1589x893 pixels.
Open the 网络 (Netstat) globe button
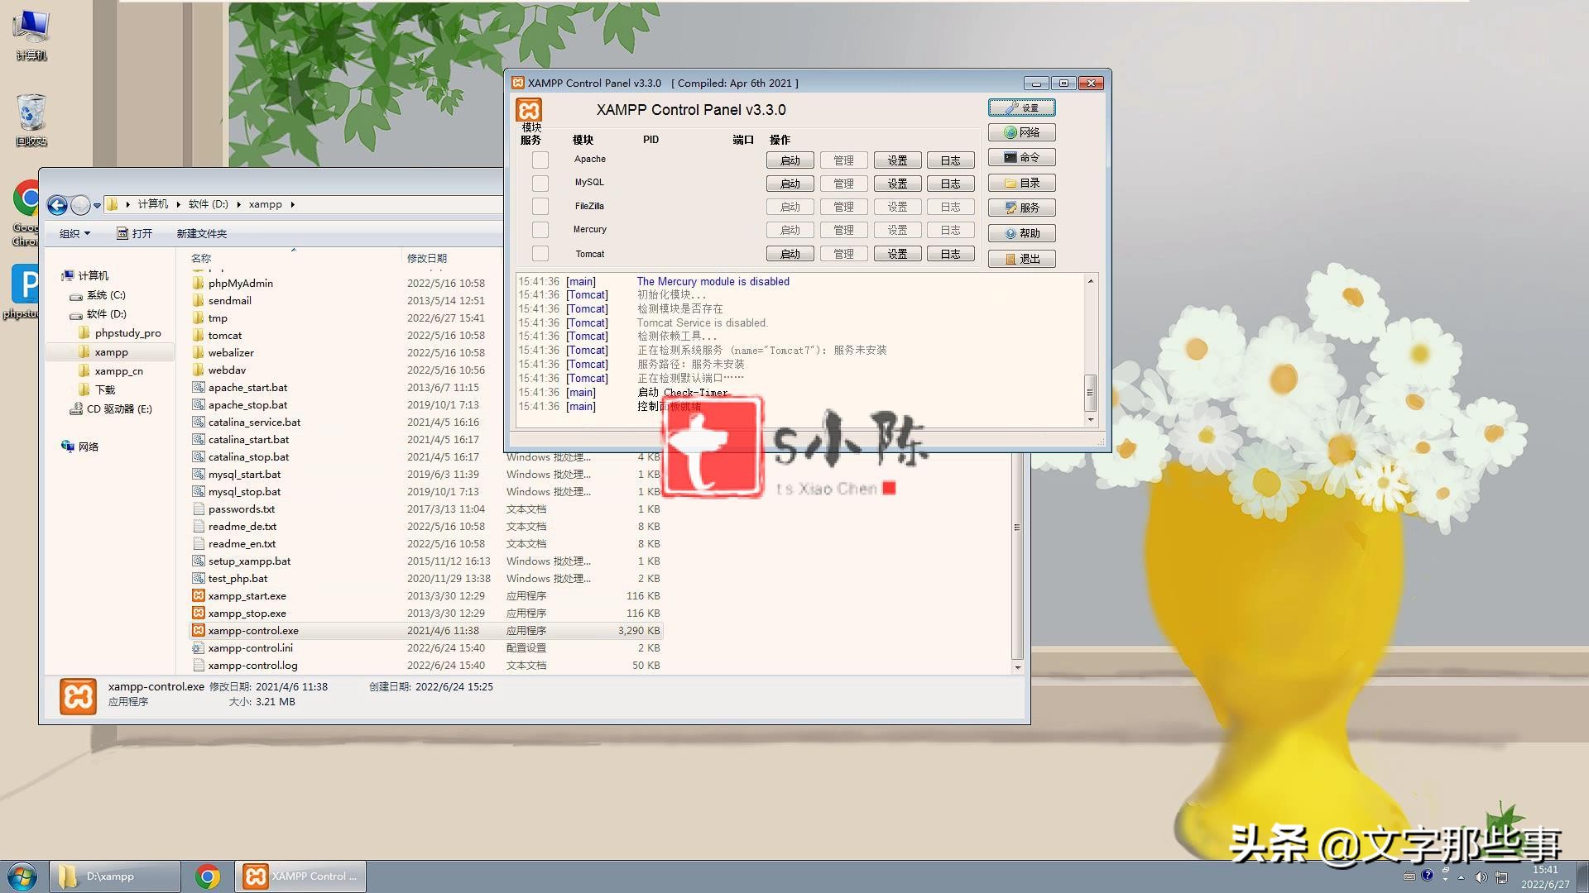[1021, 132]
